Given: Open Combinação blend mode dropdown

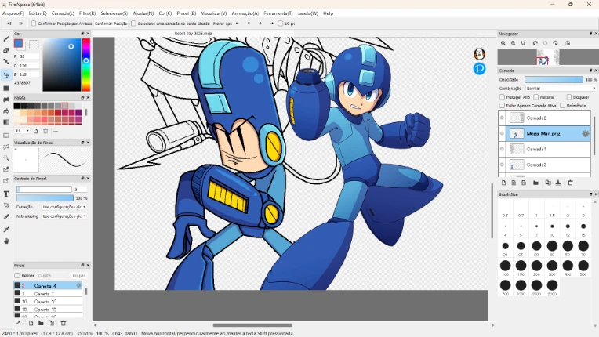Looking at the screenshot, I should tap(561, 88).
